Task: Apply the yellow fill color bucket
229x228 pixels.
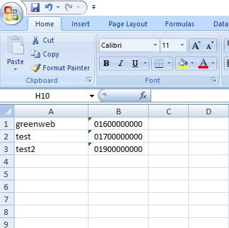Action: (x=183, y=63)
